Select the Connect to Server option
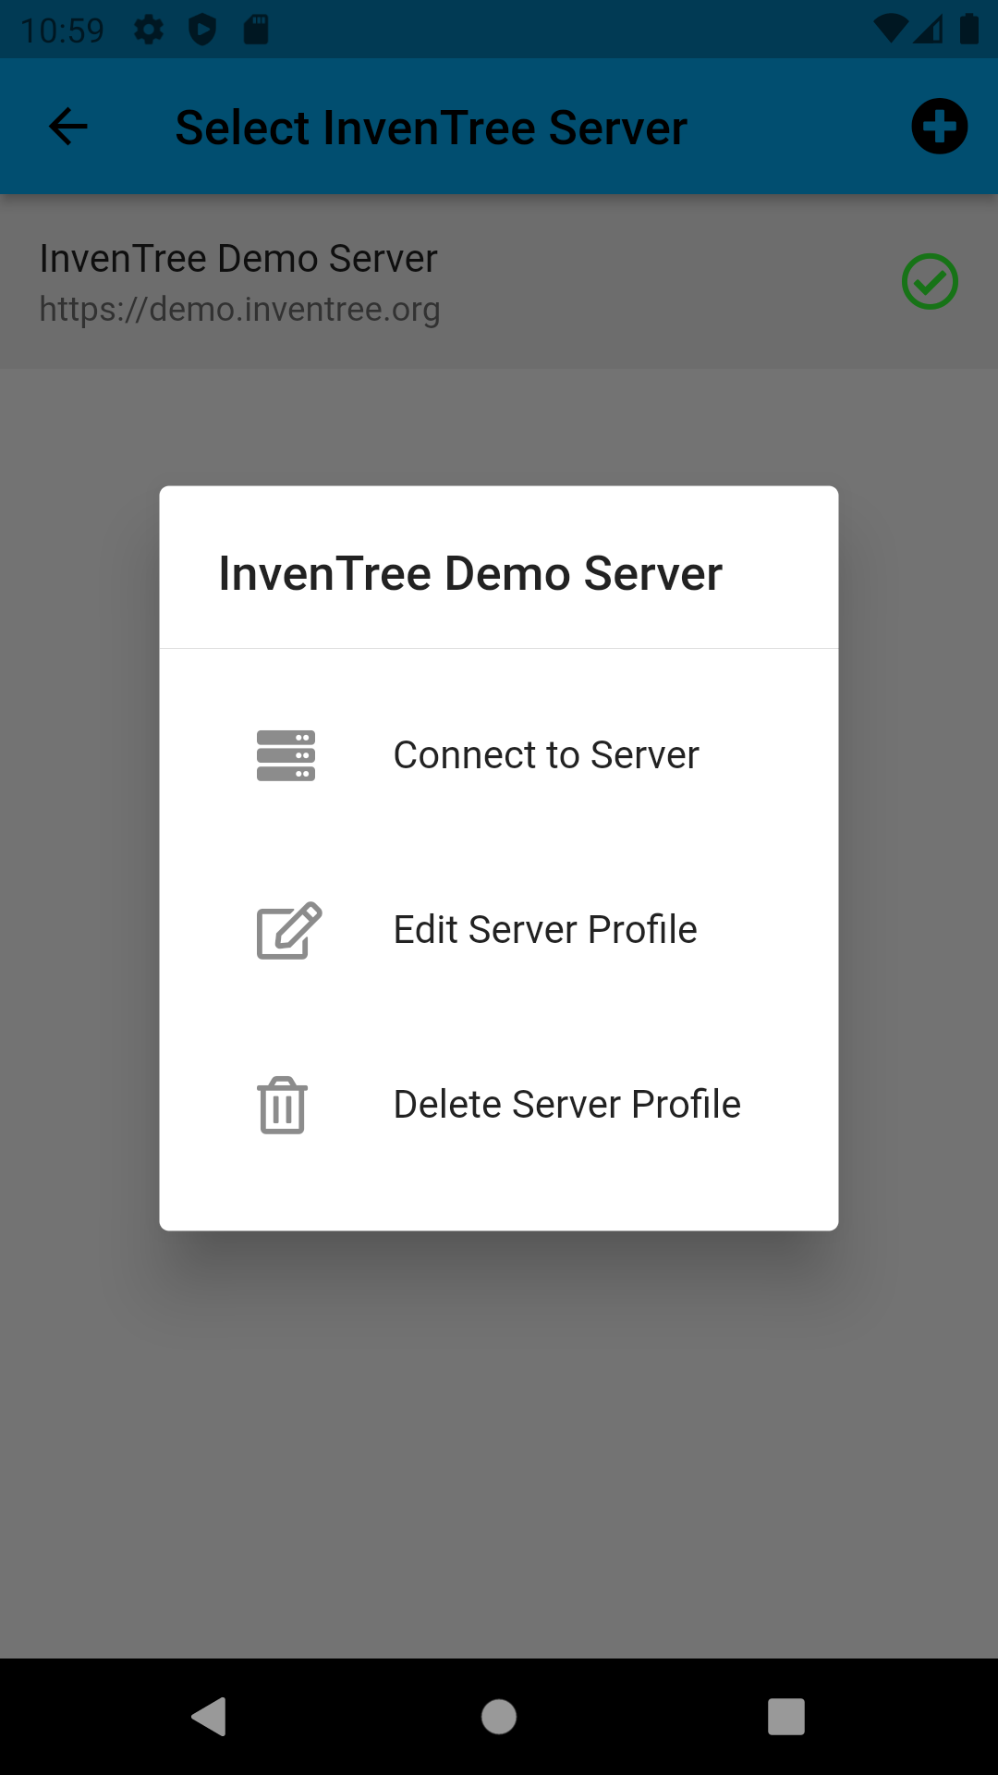The width and height of the screenshot is (998, 1775). coord(545,755)
